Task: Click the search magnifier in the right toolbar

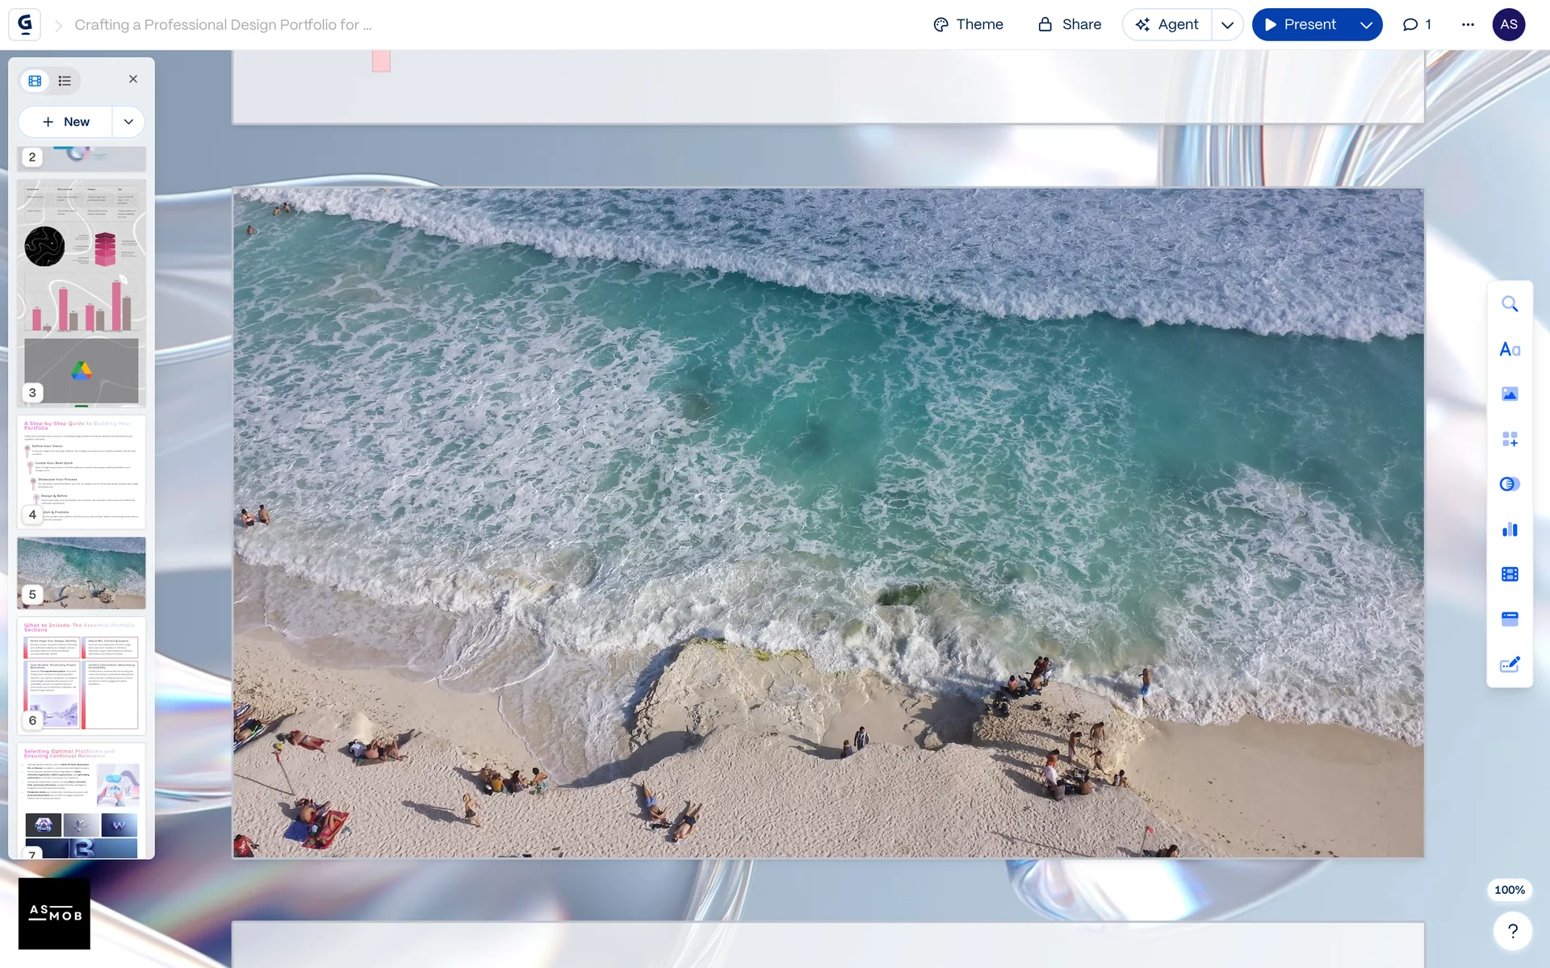Action: (1509, 304)
